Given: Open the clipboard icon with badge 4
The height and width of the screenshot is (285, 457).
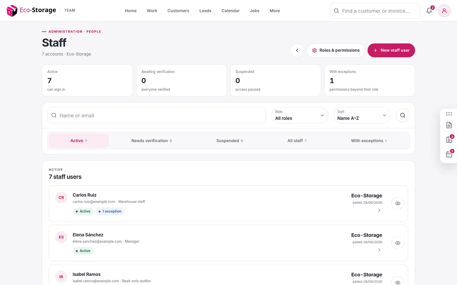Looking at the screenshot, I should 449,140.
